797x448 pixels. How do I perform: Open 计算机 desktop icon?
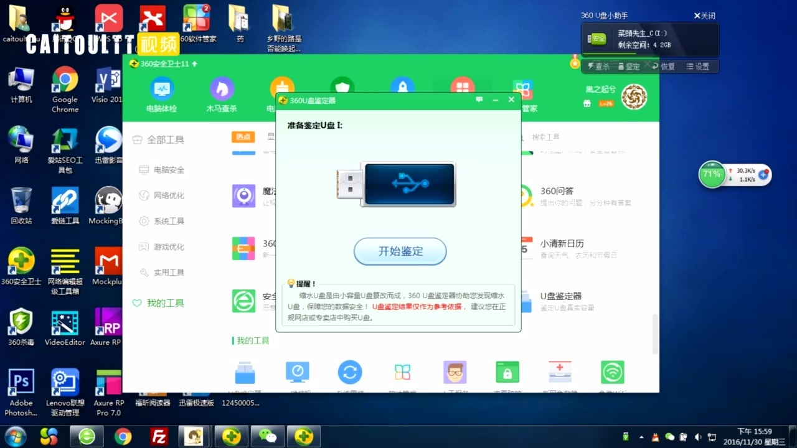(x=21, y=85)
